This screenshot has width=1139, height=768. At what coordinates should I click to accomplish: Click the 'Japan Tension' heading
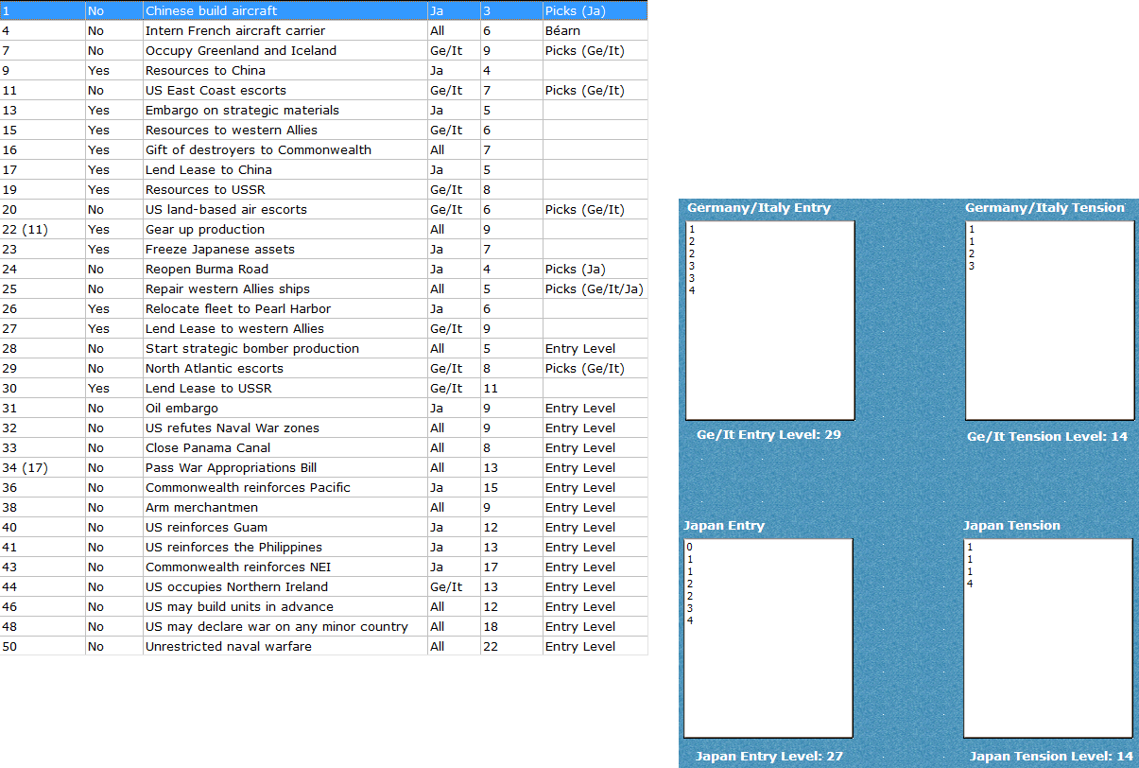click(1011, 526)
